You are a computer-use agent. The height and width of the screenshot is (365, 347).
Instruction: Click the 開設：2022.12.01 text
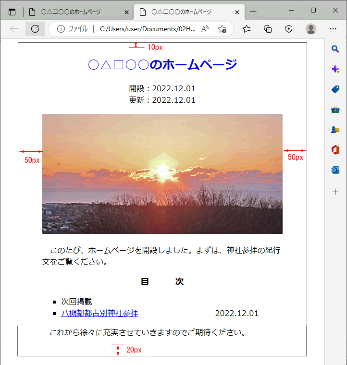(x=162, y=88)
